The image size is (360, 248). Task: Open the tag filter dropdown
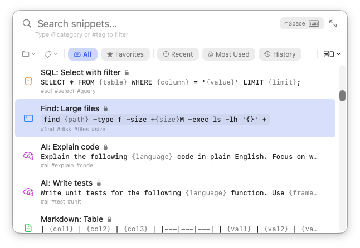click(x=51, y=54)
